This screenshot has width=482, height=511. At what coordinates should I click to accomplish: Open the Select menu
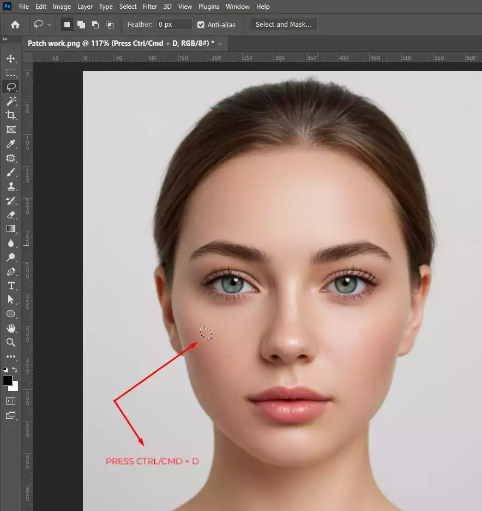(128, 7)
